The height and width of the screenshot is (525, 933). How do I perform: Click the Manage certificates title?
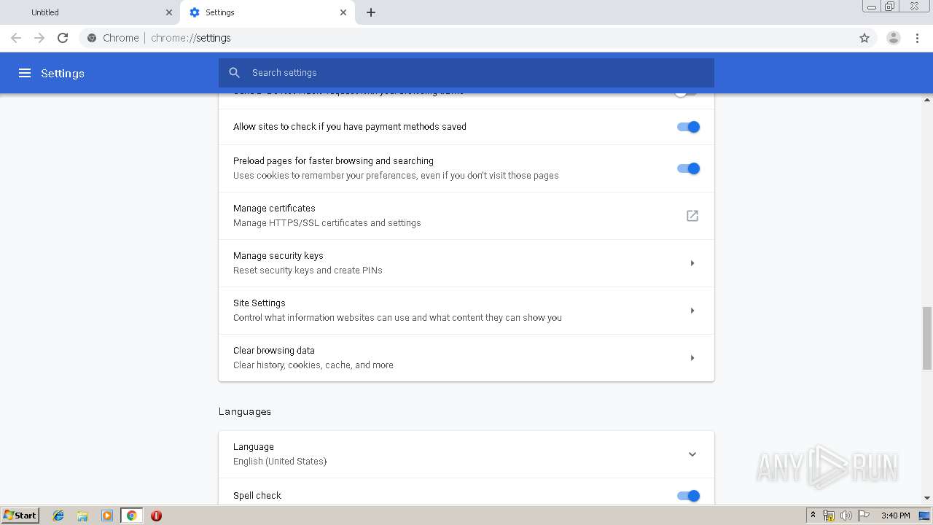coord(274,209)
